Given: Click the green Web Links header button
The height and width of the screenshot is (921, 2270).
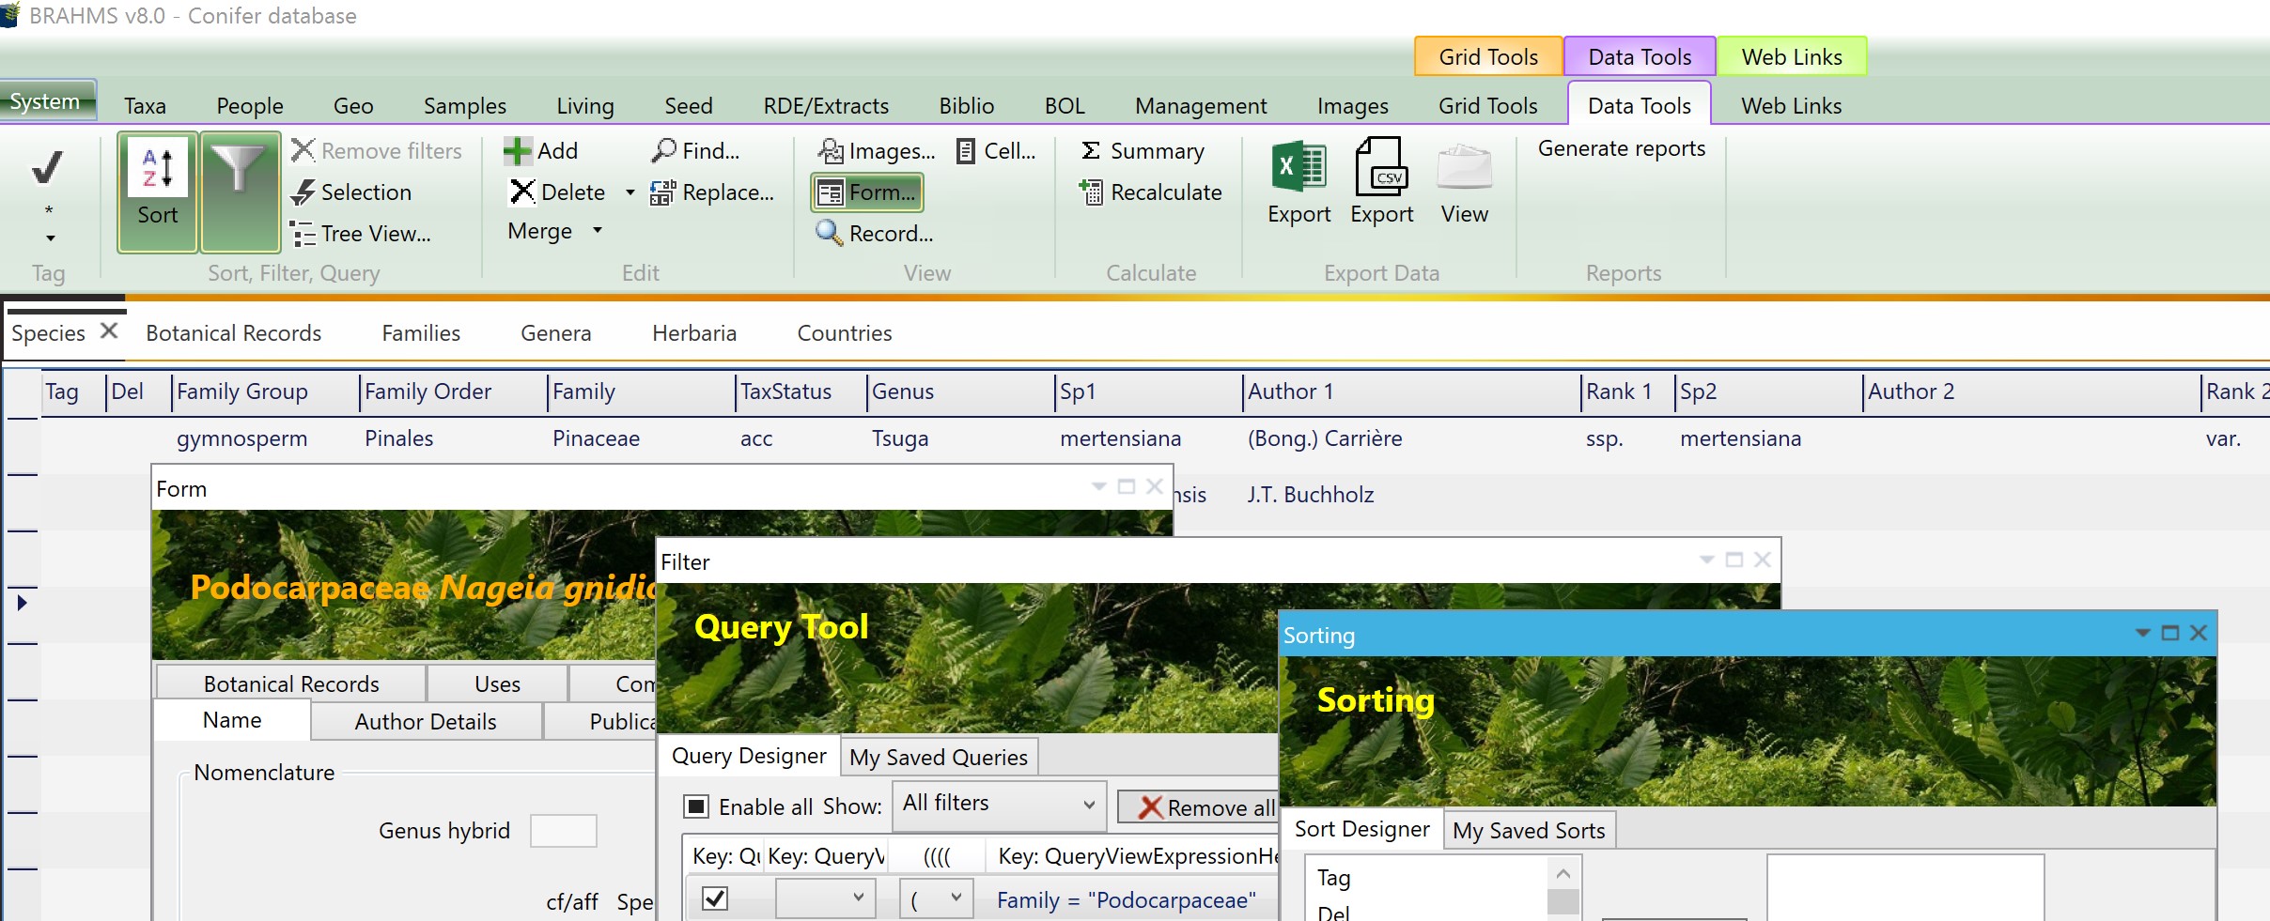Looking at the screenshot, I should tap(1792, 56).
